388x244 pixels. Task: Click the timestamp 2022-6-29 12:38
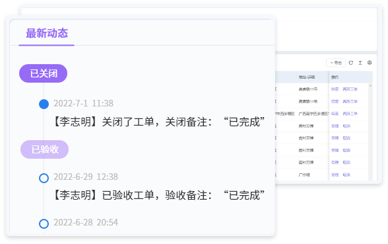[86, 177]
